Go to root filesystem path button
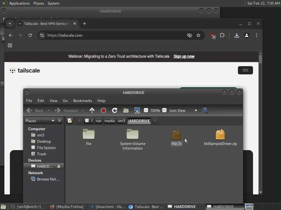This screenshot has width=281, height=210. (x=89, y=121)
